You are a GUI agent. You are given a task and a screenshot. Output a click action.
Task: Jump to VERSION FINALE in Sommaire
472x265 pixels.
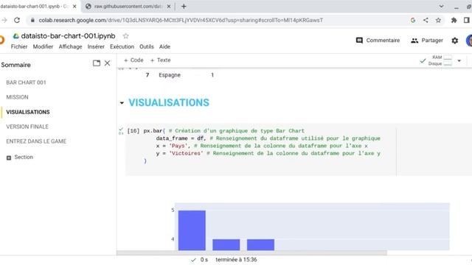[x=27, y=127]
